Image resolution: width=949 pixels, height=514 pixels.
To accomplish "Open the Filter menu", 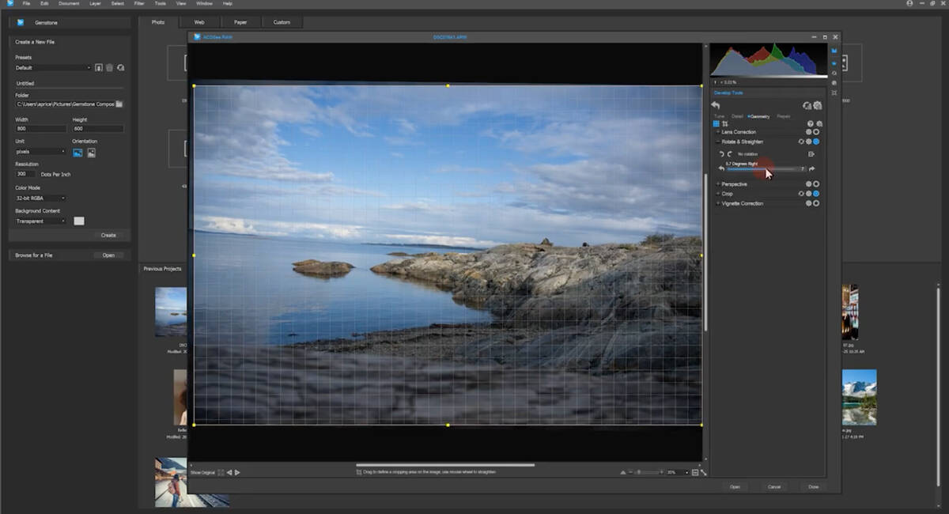I will click(x=139, y=4).
